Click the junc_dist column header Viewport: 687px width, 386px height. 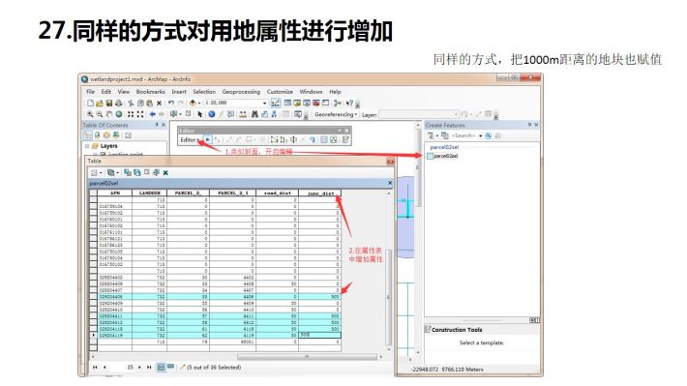point(320,193)
